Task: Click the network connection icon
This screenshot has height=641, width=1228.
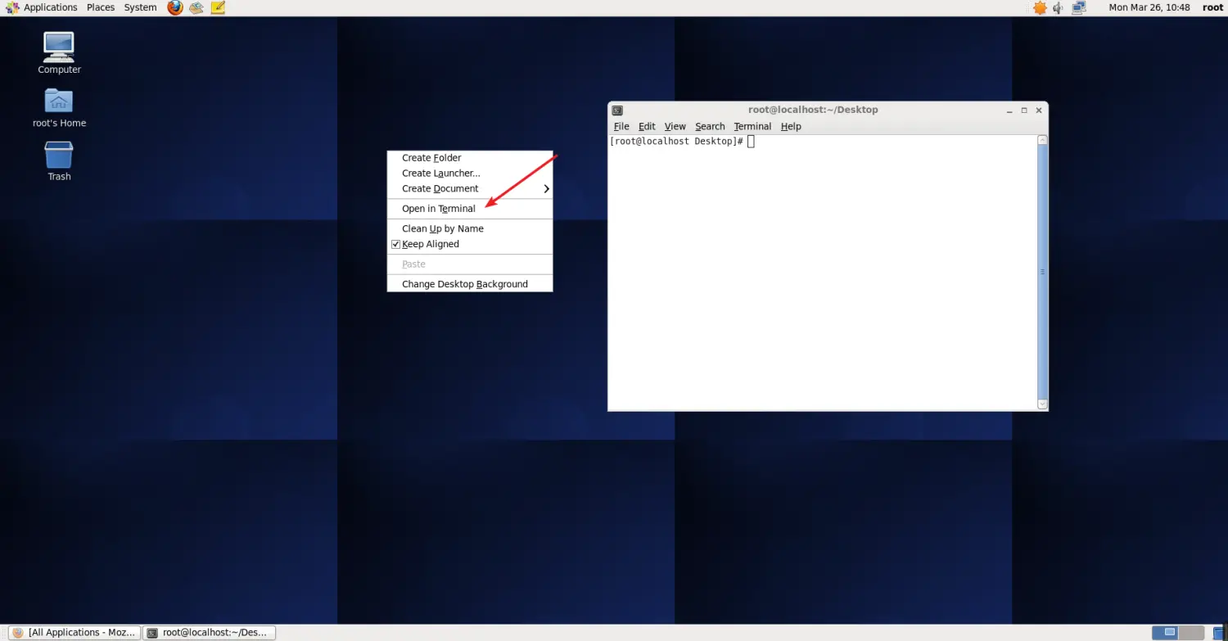Action: point(1079,7)
